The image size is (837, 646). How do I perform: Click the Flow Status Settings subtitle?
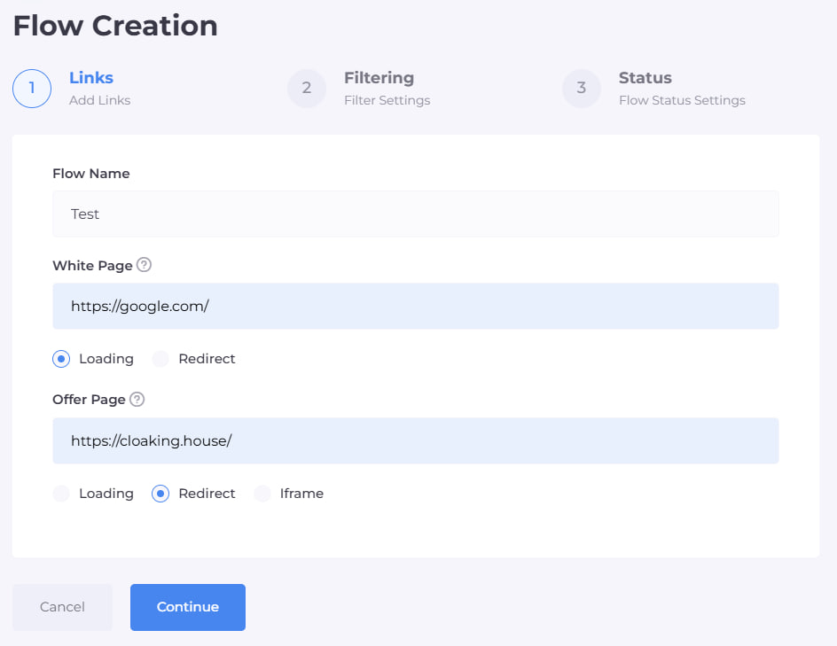coord(681,101)
